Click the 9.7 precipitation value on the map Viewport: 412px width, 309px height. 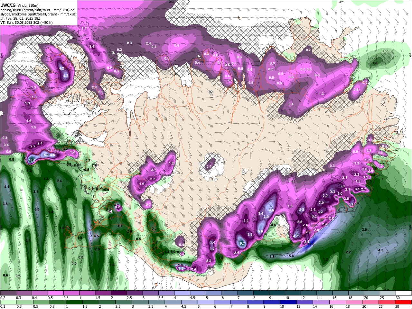(243, 244)
